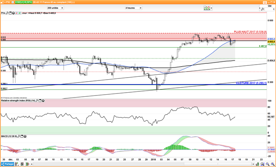Click the chart snapshot icon in bottom bar
The height and width of the screenshot is (167, 276).
pos(22,164)
